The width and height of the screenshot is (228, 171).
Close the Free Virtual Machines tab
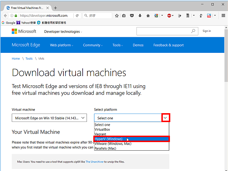click(x=47, y=8)
